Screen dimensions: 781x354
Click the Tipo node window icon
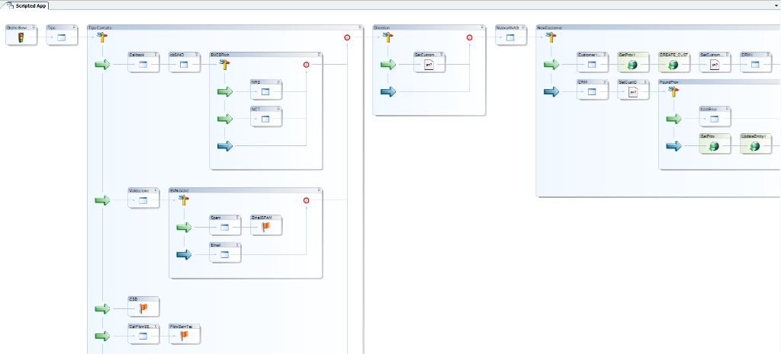62,37
